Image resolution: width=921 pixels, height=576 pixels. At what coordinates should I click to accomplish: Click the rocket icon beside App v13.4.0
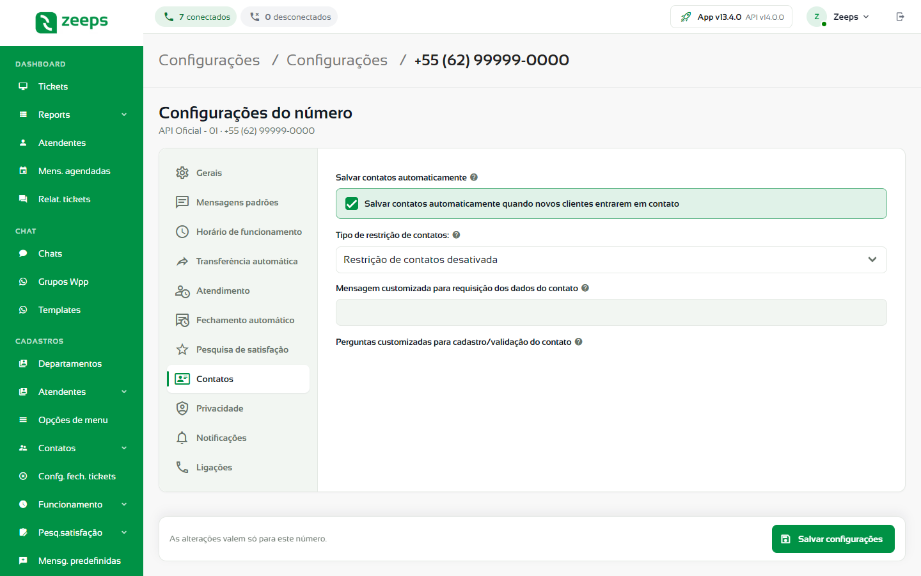tap(686, 17)
